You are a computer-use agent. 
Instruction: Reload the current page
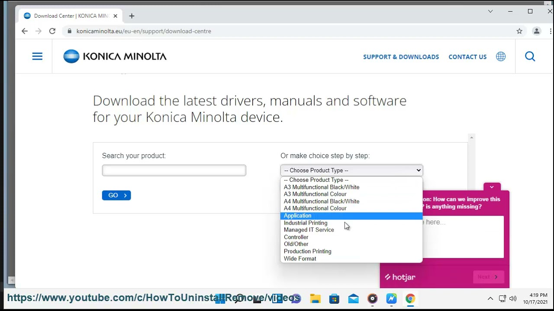[52, 31]
